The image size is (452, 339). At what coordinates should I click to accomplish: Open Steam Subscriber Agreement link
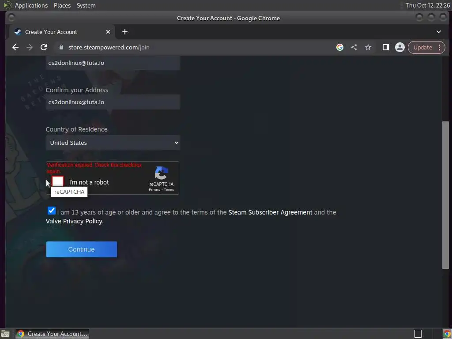(270, 212)
